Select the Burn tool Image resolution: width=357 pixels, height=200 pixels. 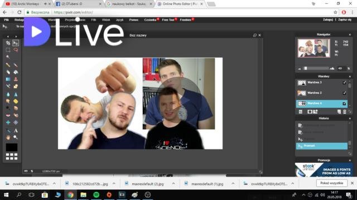tap(16, 108)
